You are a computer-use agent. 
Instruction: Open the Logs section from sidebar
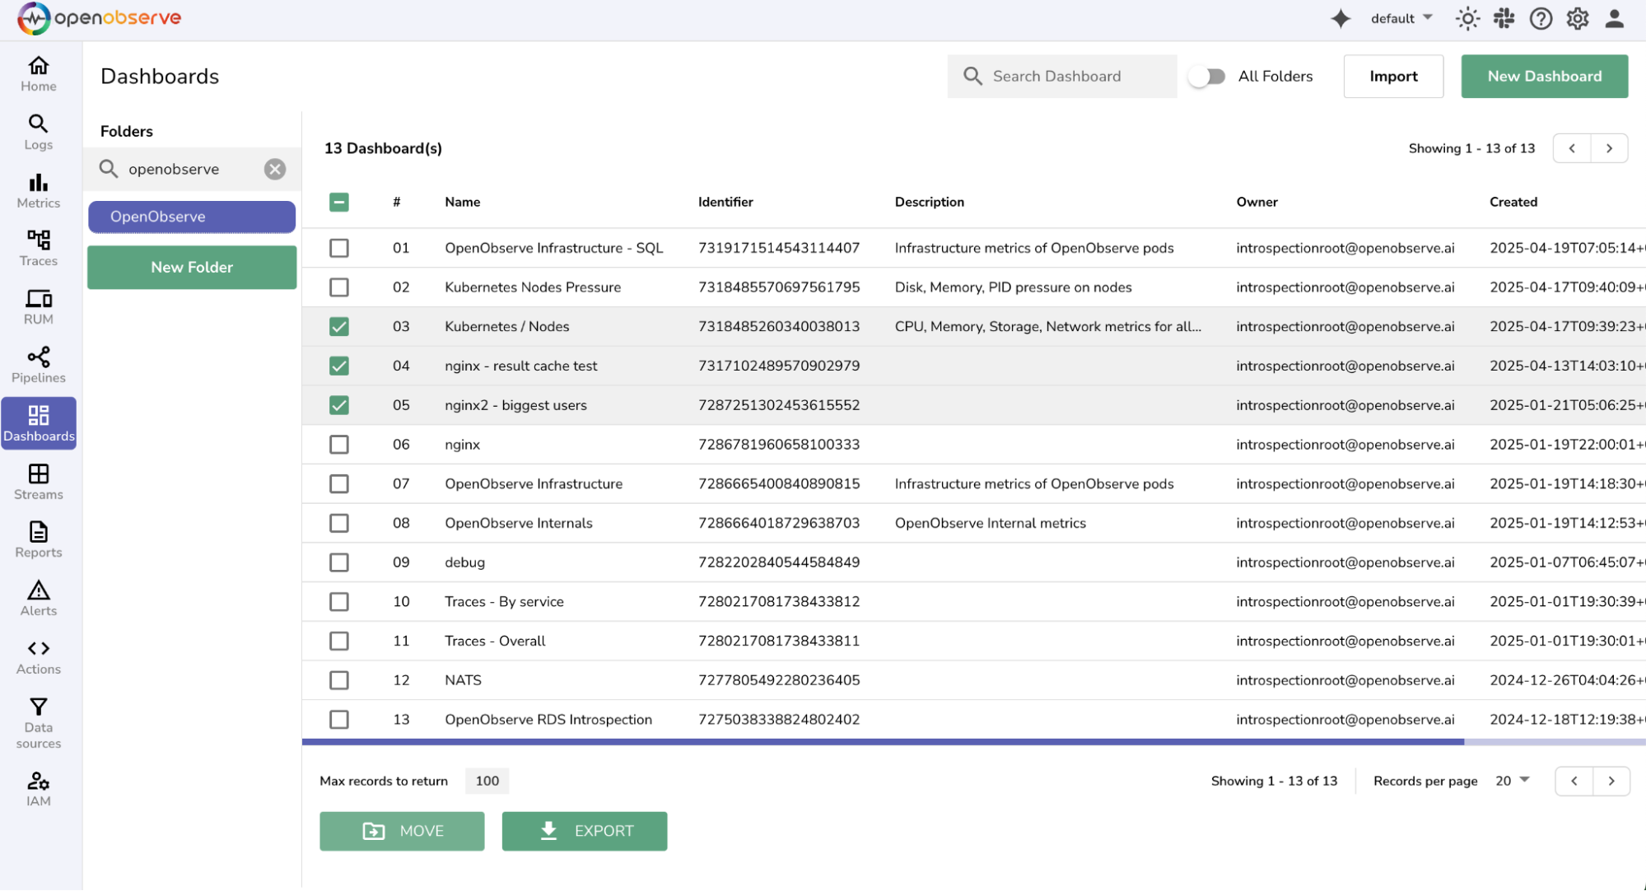tap(38, 132)
